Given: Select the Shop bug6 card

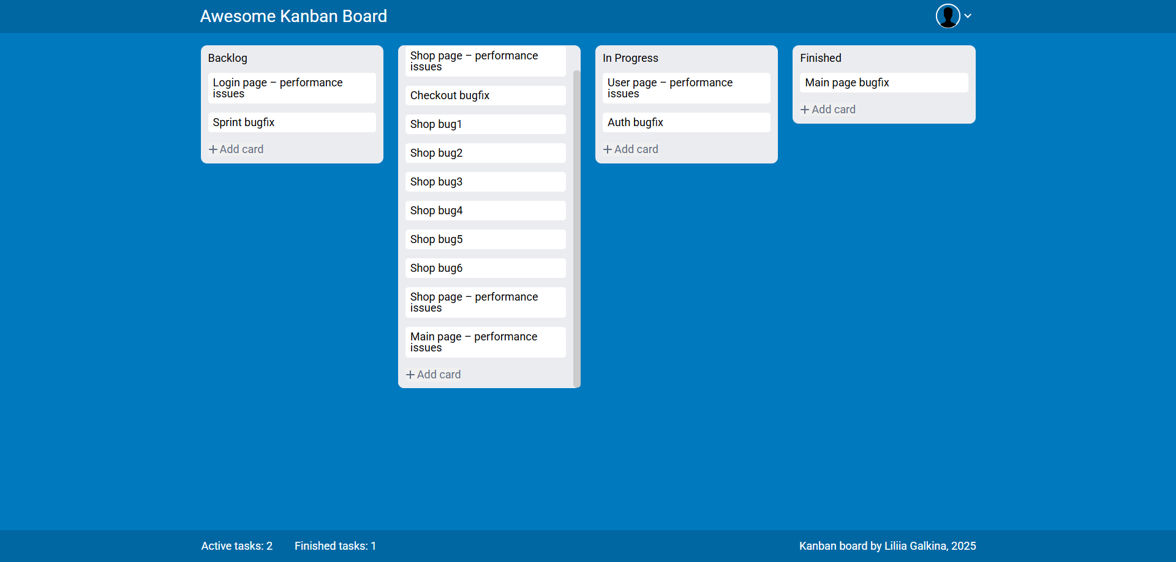Looking at the screenshot, I should coord(485,268).
